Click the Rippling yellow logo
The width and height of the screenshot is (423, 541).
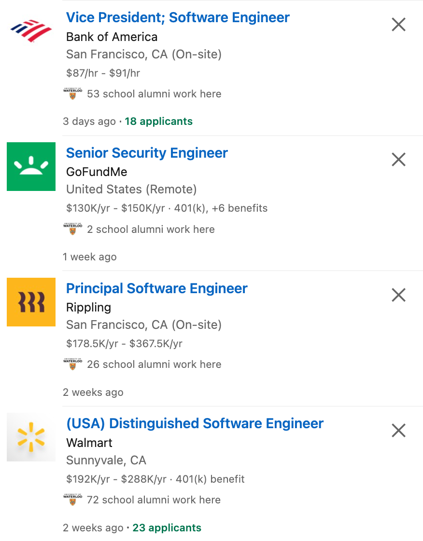pos(31,302)
